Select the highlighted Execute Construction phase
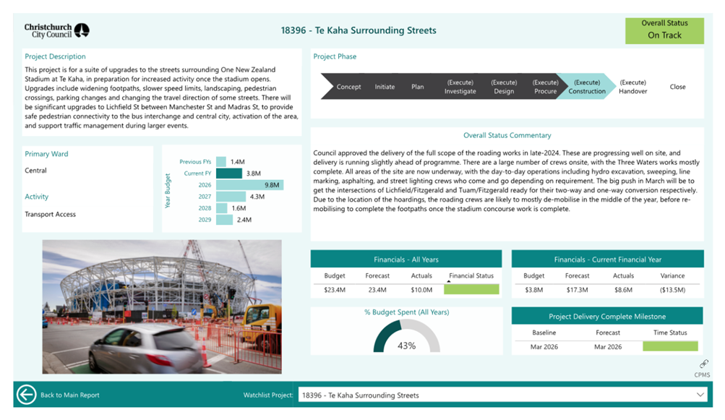The image size is (725, 420). (x=587, y=87)
